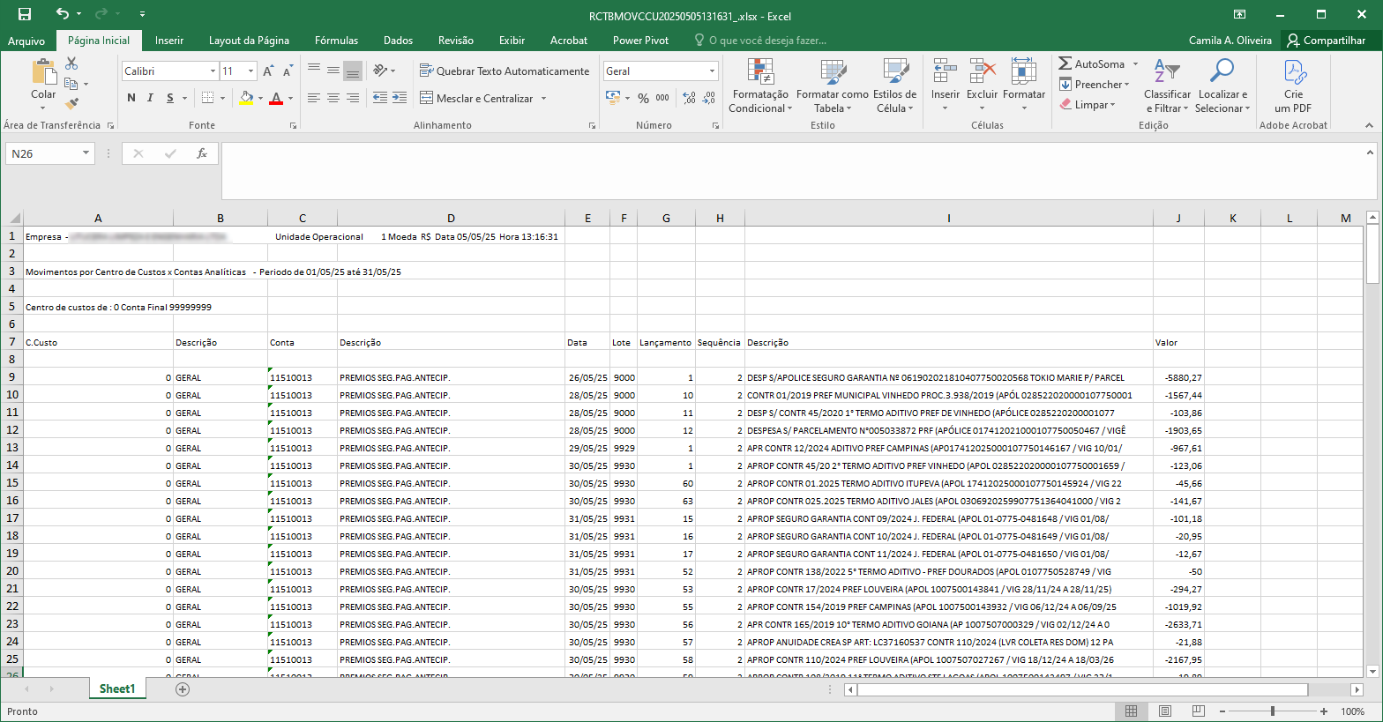Increase font size with the large A icon

(x=268, y=71)
